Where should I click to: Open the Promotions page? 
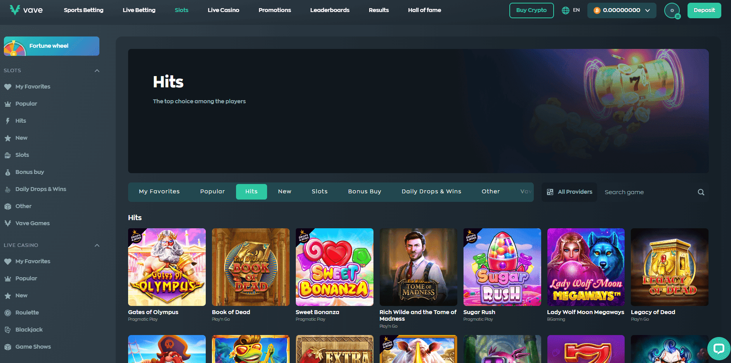tap(275, 10)
